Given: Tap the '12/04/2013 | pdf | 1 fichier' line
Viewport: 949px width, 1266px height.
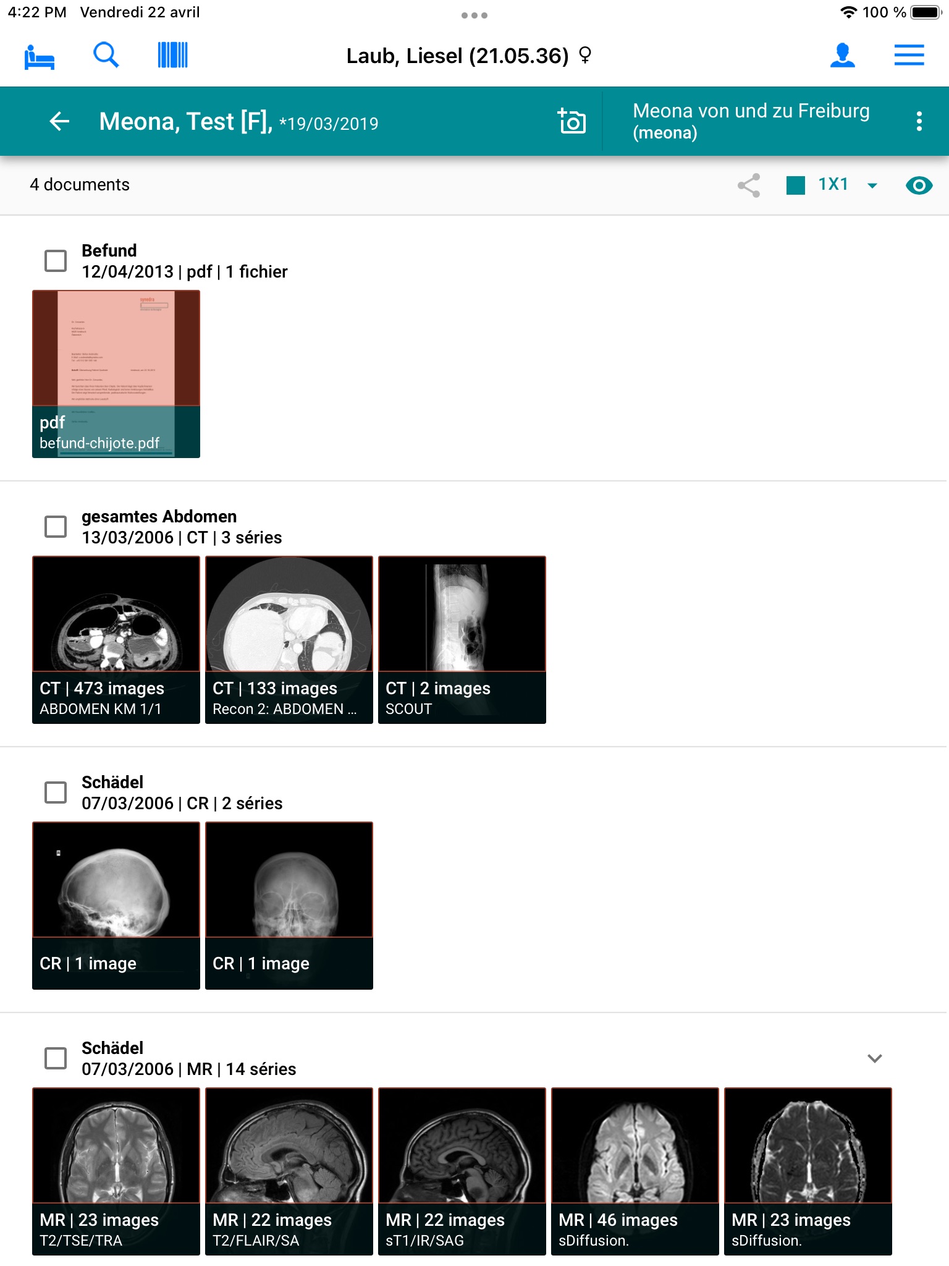Looking at the screenshot, I should (185, 271).
